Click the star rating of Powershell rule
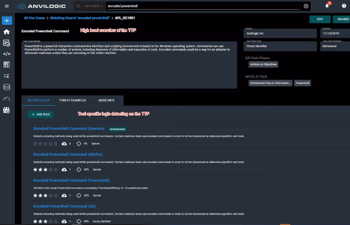 tap(45, 195)
